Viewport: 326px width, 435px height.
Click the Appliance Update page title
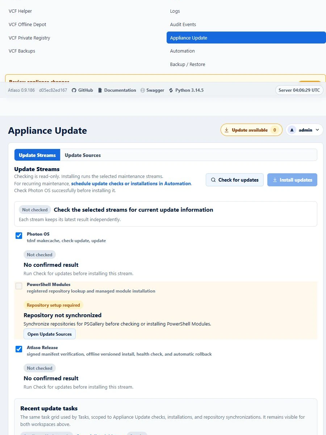[x=47, y=130]
